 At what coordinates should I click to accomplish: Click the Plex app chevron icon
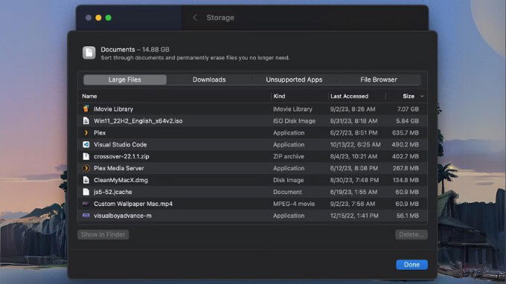86,133
